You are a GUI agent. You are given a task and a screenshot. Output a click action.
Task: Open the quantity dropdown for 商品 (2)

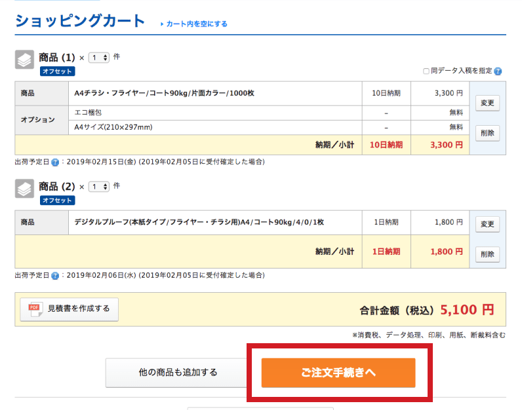coord(99,187)
